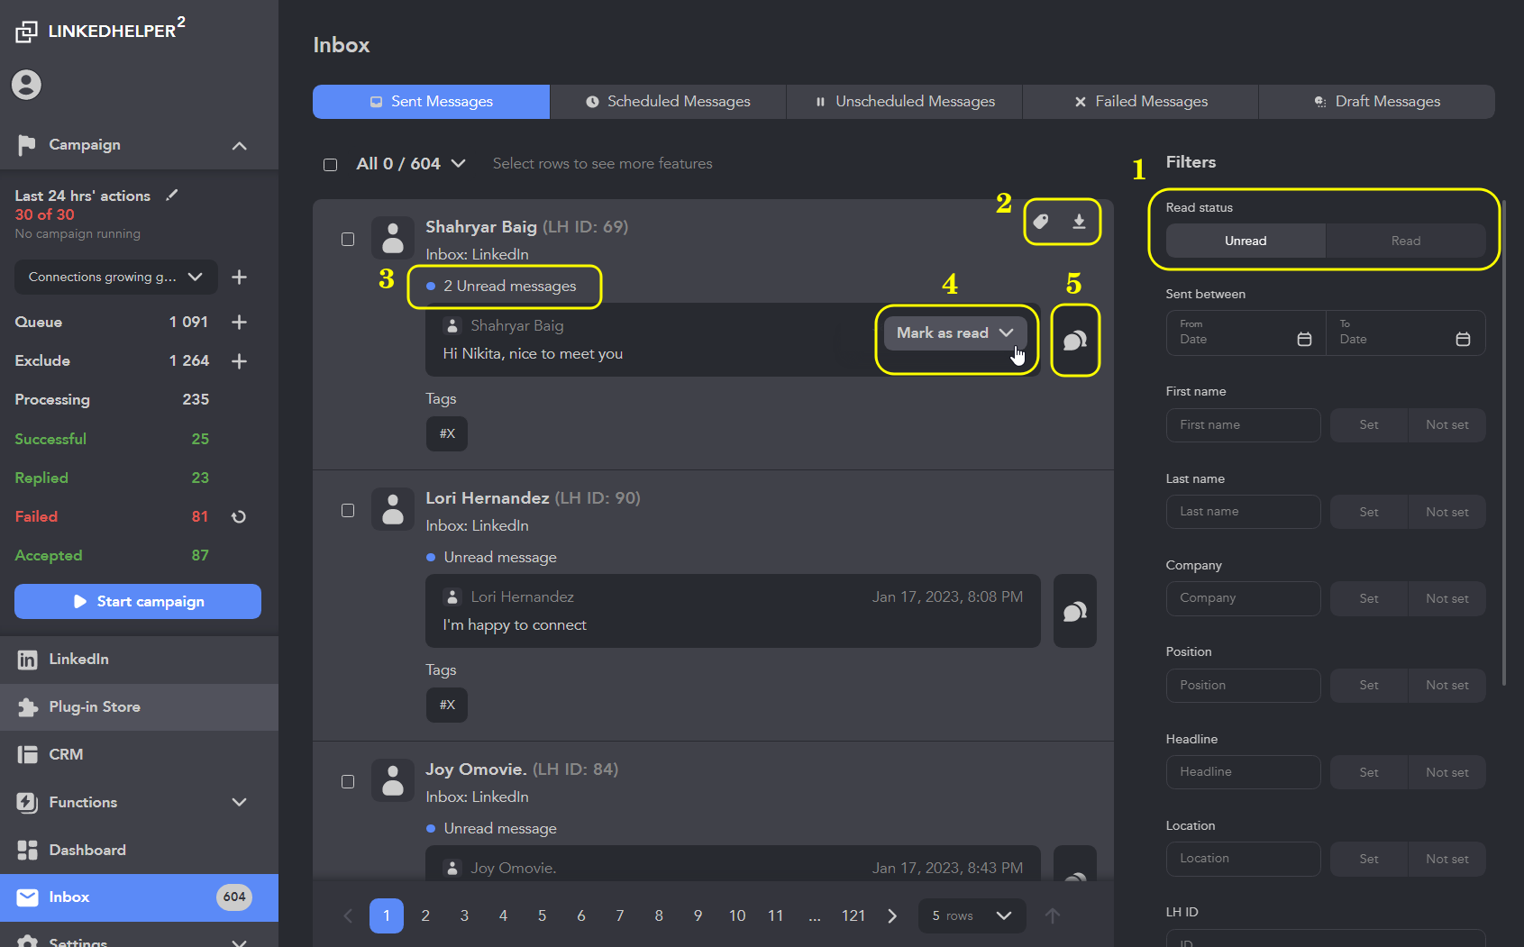Click the LinkedHelper logo icon
Viewport: 1524px width, 947px height.
(26, 32)
